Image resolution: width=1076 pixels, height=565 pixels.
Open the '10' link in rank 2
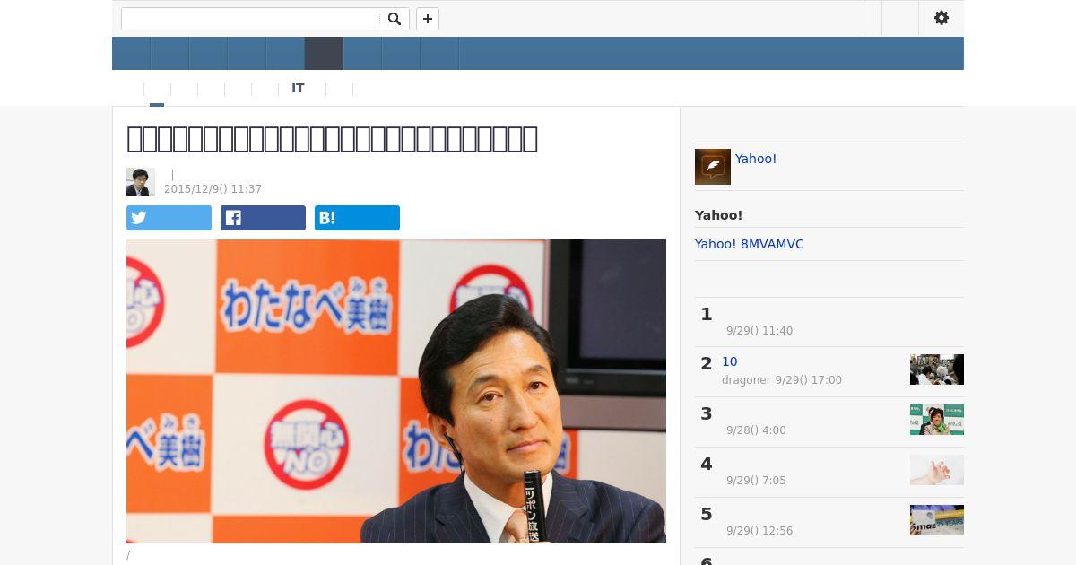tap(729, 362)
